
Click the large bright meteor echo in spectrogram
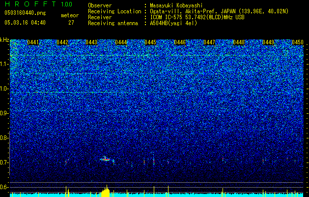(105, 159)
